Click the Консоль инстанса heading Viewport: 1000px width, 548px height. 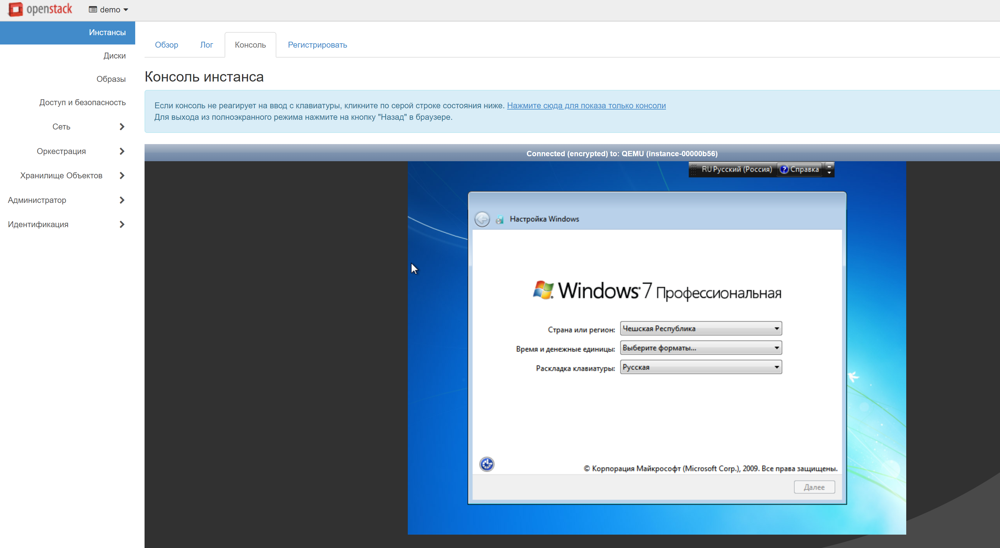(x=204, y=77)
